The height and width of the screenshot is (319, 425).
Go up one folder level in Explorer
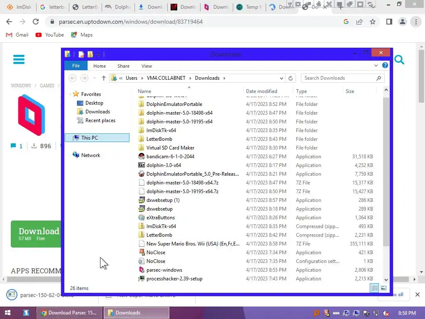click(103, 78)
